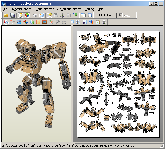Click the clipboard with green arrow icon
This screenshot has width=165, height=149.
[x=98, y=22]
